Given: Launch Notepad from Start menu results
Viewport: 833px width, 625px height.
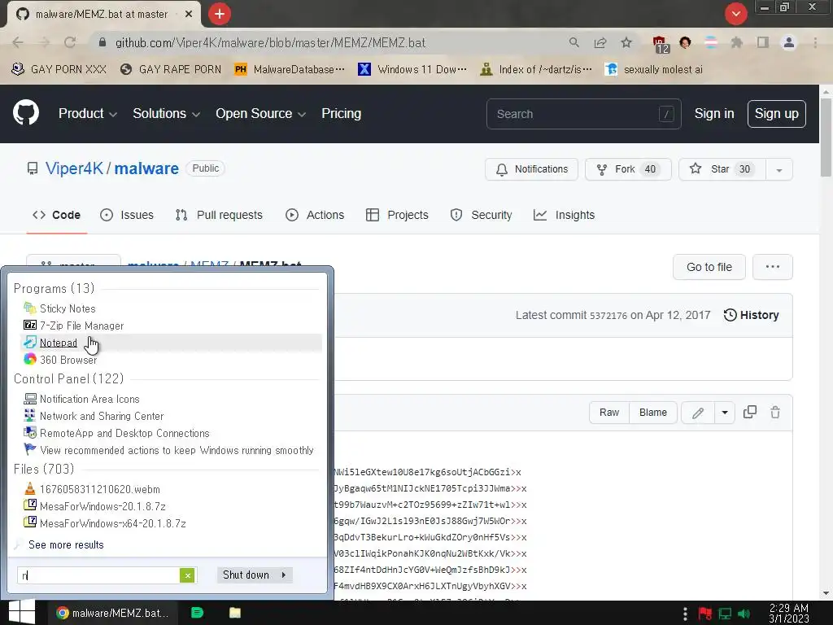Looking at the screenshot, I should [171, 343].
